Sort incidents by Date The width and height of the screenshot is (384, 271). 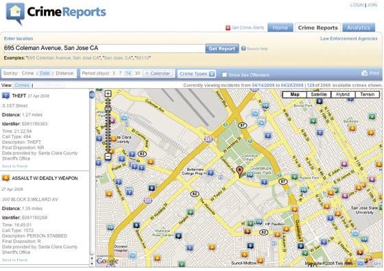point(45,73)
